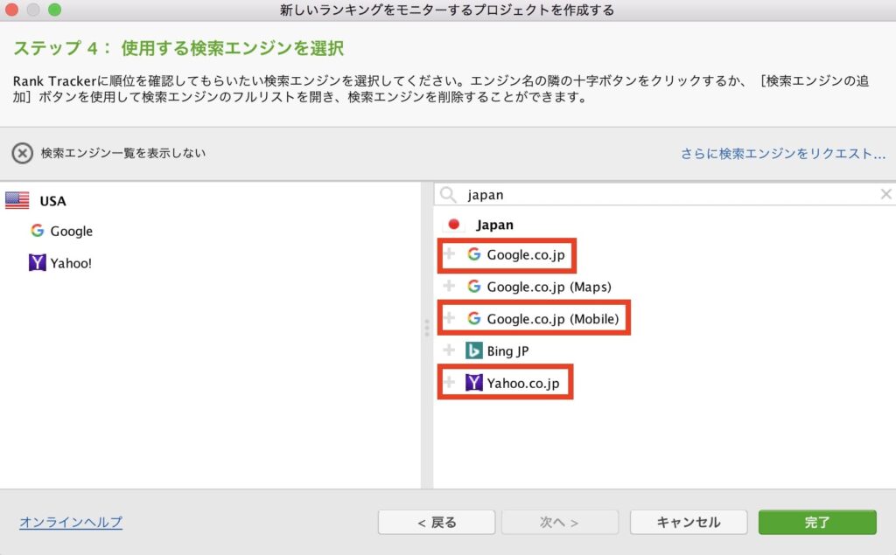Select Google.co.jp (Maps) entry
The height and width of the screenshot is (555, 896).
pyautogui.click(x=549, y=287)
